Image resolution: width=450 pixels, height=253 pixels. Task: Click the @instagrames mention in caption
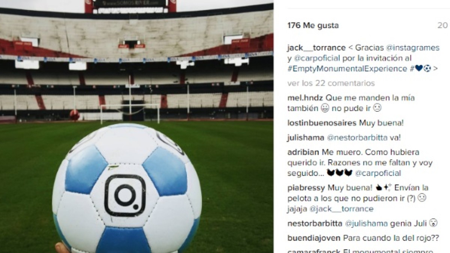coord(409,48)
